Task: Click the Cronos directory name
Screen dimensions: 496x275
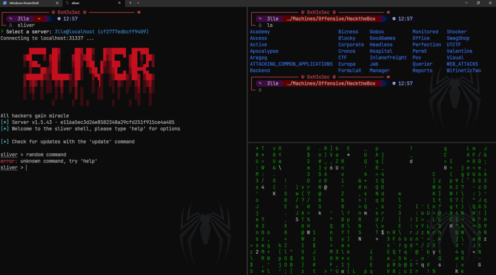Action: point(347,51)
